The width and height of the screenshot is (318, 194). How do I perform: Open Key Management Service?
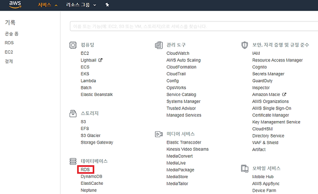[276, 122]
